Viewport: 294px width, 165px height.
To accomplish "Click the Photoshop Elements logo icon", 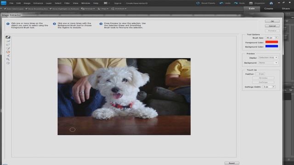I will pos(4,3).
